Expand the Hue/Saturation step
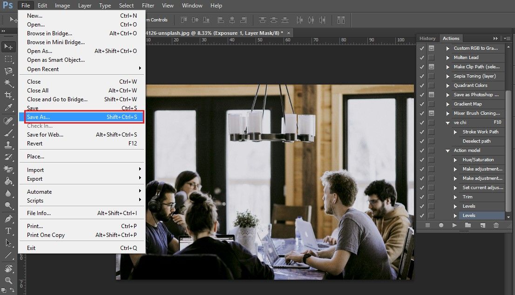This screenshot has width=515, height=295. (455, 159)
